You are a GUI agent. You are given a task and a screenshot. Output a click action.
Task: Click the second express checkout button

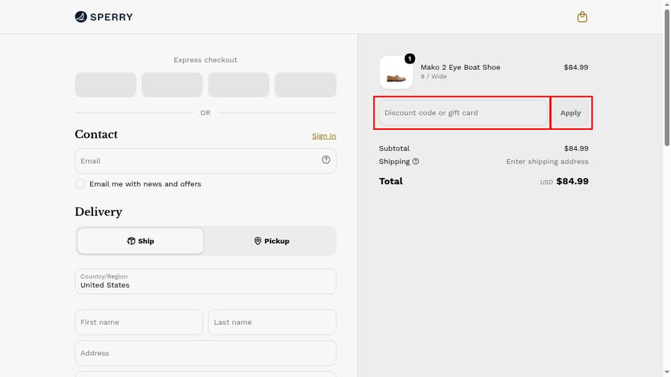coord(172,84)
